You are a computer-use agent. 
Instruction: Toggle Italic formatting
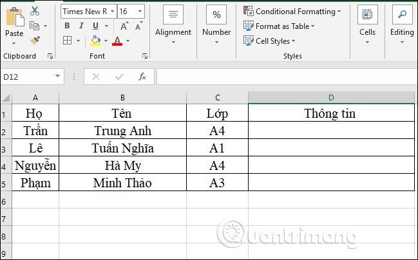pyautogui.click(x=81, y=26)
